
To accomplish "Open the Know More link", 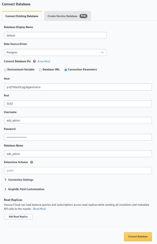I will [x=44, y=61].
